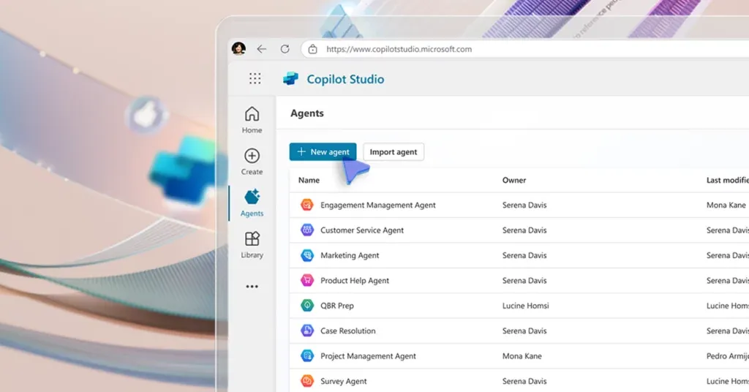Viewport: 749px width, 392px height.
Task: Open the sidebar more options ellipsis
Action: (252, 287)
